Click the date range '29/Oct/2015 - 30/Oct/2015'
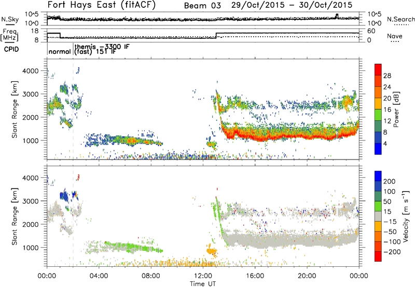The height and width of the screenshot is (287, 415). point(292,5)
